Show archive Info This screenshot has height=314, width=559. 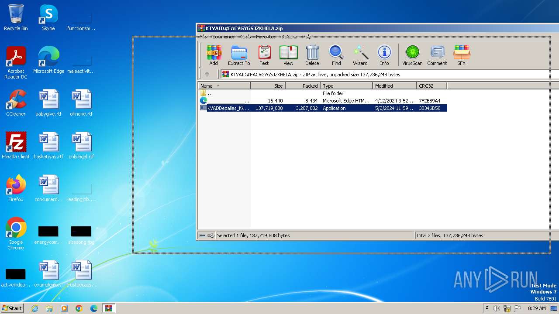(384, 55)
